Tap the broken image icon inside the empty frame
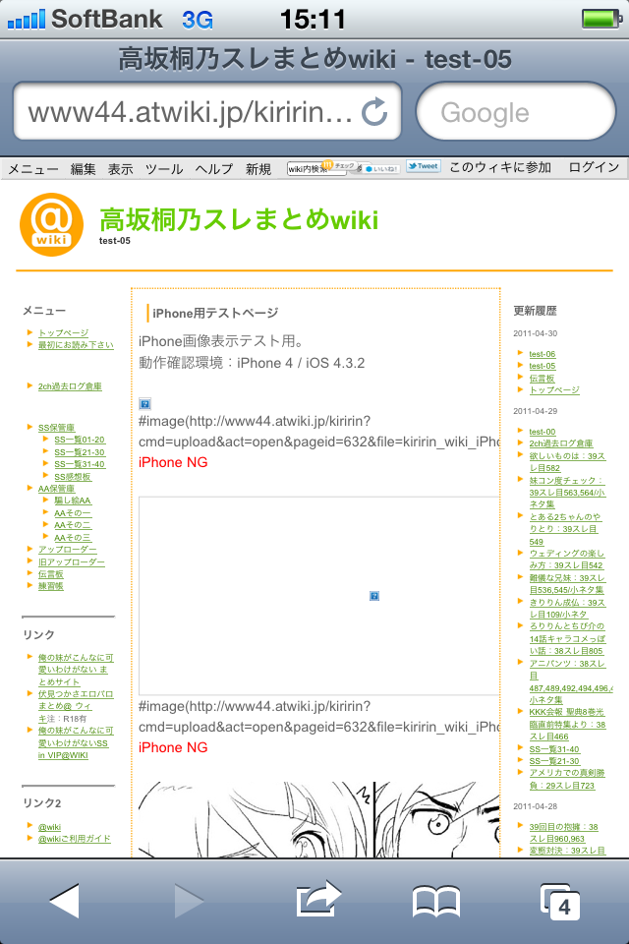Image resolution: width=629 pixels, height=944 pixels. click(x=374, y=596)
